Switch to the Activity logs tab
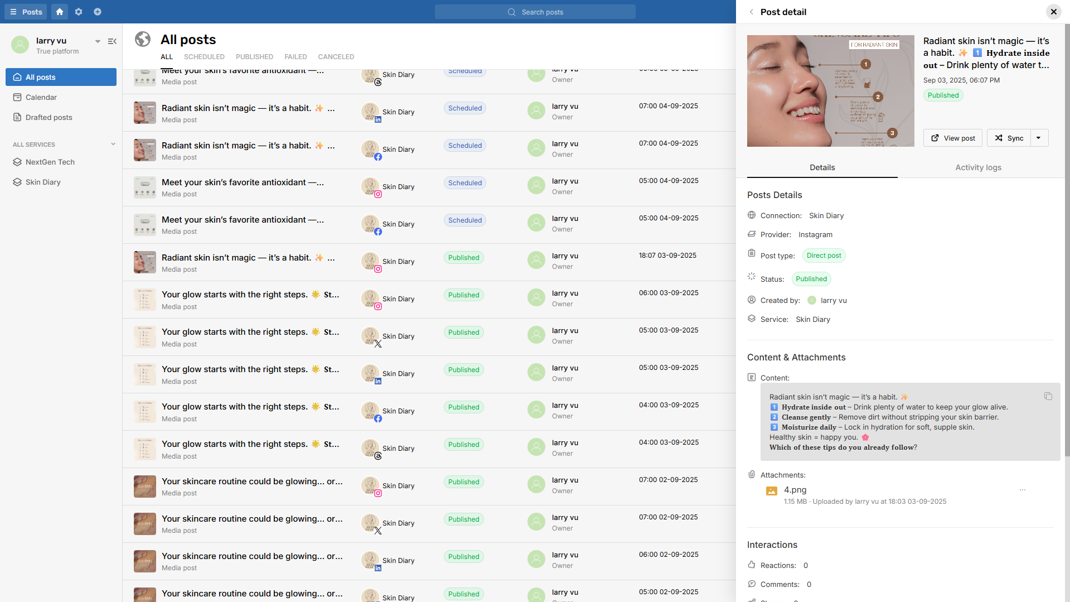The width and height of the screenshot is (1070, 602). (x=978, y=167)
